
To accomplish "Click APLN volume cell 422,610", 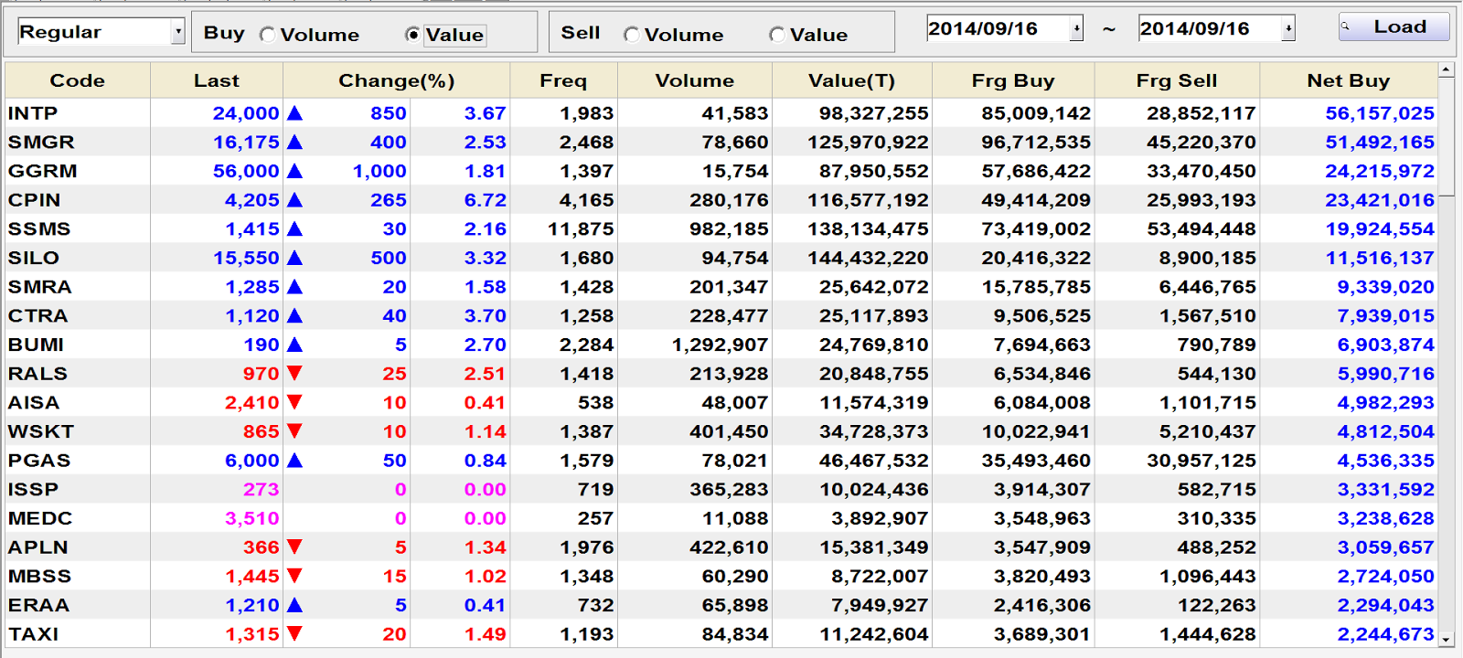I will tap(729, 547).
